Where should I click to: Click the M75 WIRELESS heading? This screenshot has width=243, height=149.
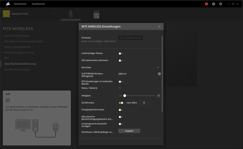(x=18, y=29)
